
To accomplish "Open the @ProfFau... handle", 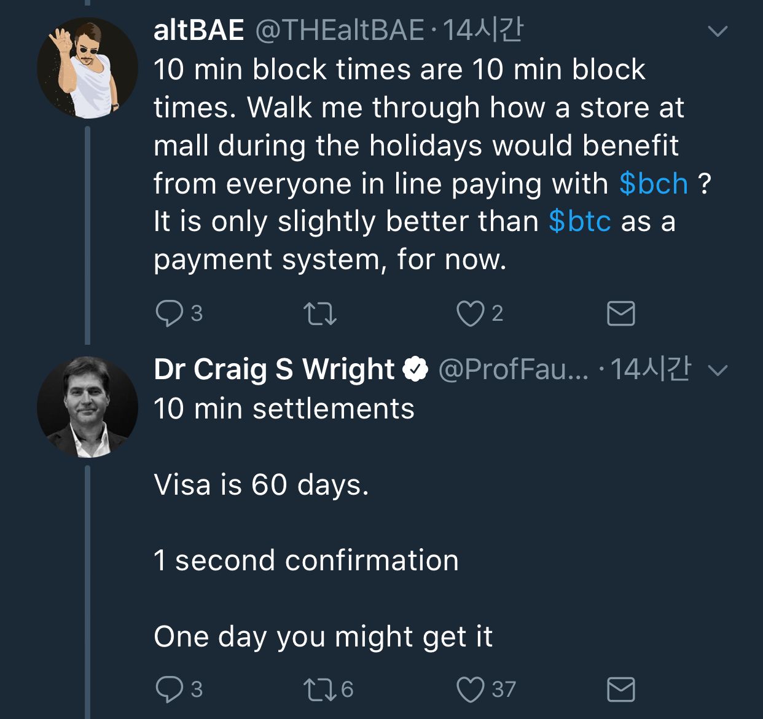I will 513,369.
